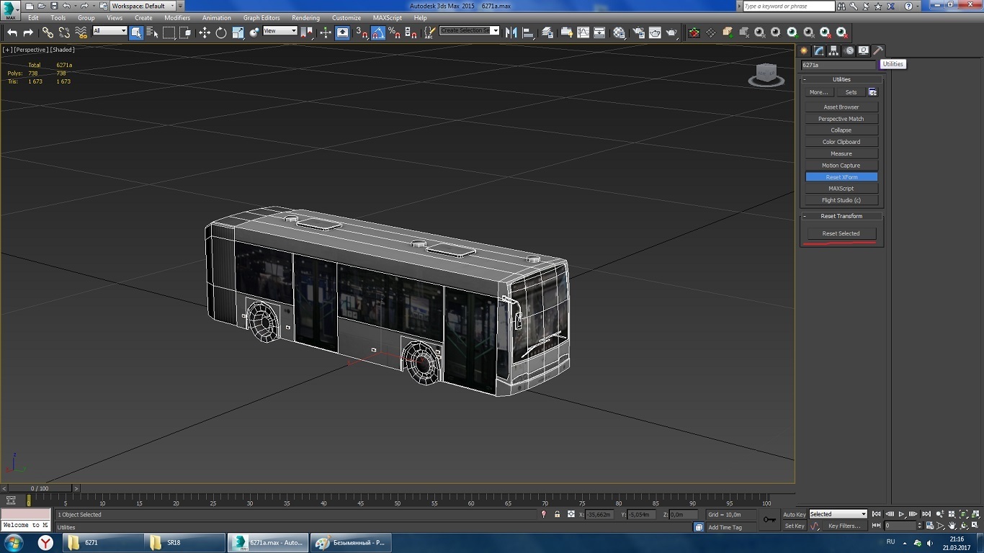
Task: Open the Material Editor icon
Action: [619, 32]
